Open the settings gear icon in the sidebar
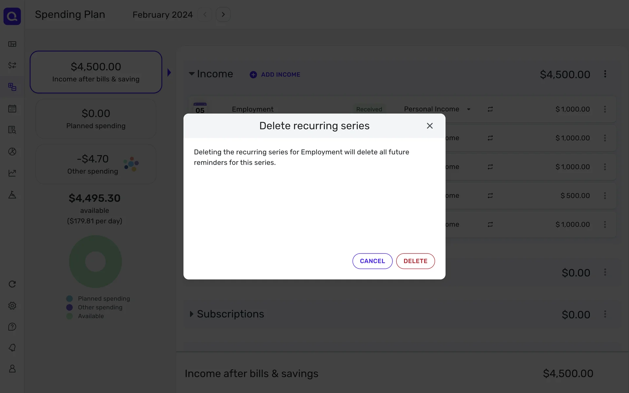Viewport: 629px width, 393px height. (12, 306)
